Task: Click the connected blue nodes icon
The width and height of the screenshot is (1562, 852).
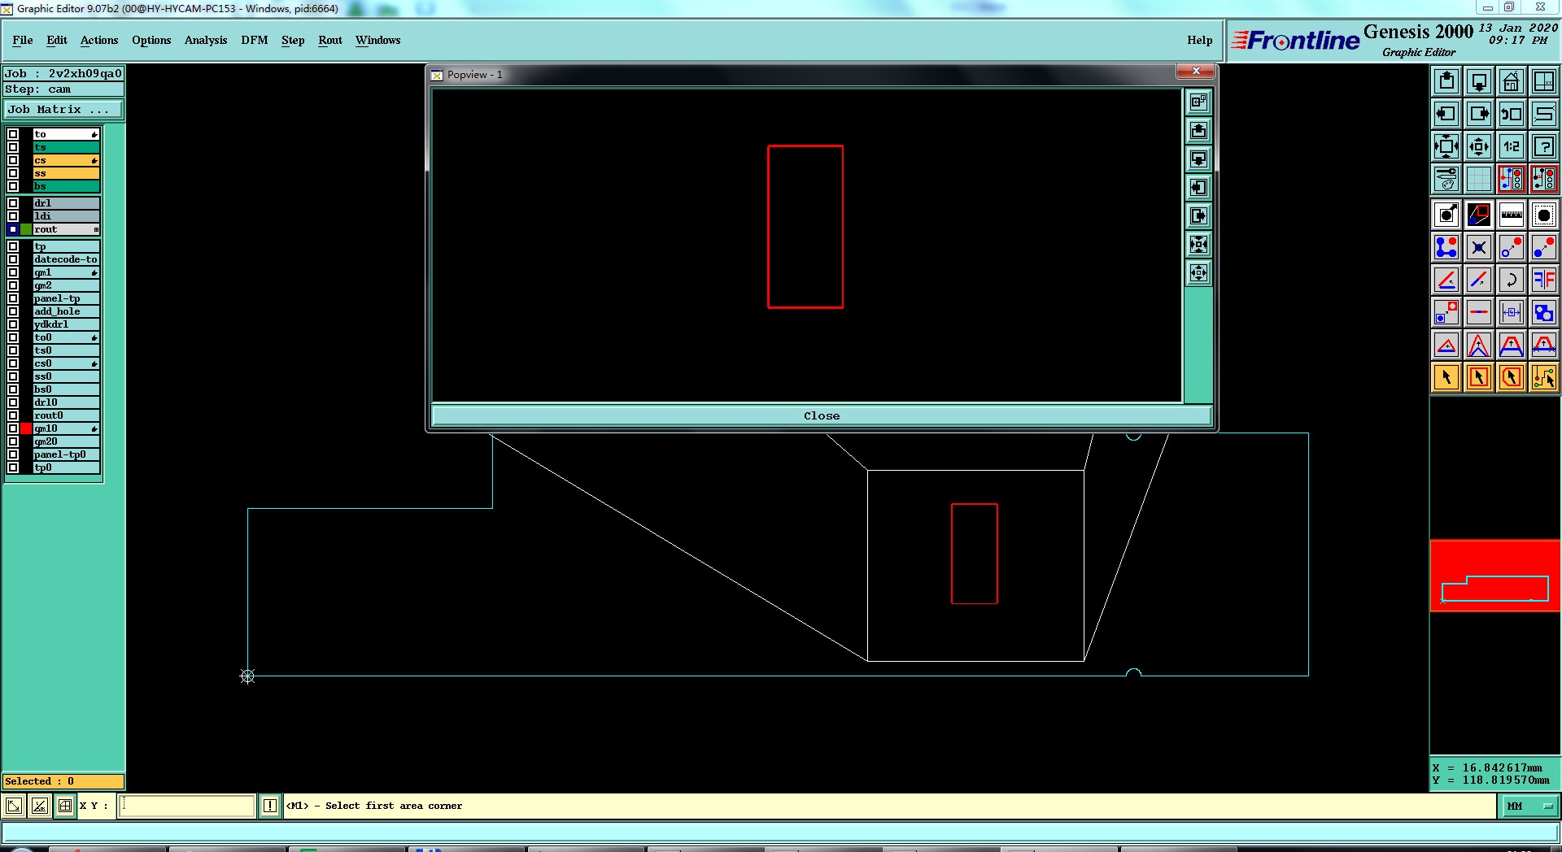Action: point(1446,247)
